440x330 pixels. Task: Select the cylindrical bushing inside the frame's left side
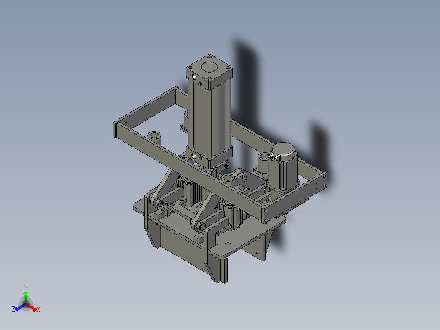(x=154, y=138)
